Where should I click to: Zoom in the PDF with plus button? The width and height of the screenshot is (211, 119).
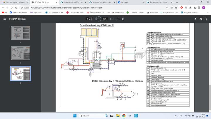point(110,19)
